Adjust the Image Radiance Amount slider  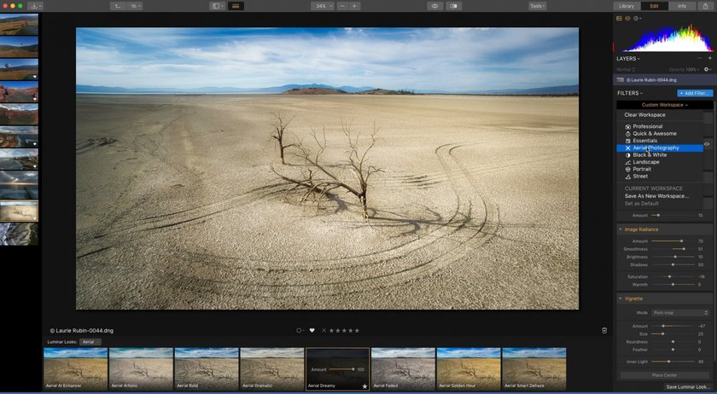672,240
